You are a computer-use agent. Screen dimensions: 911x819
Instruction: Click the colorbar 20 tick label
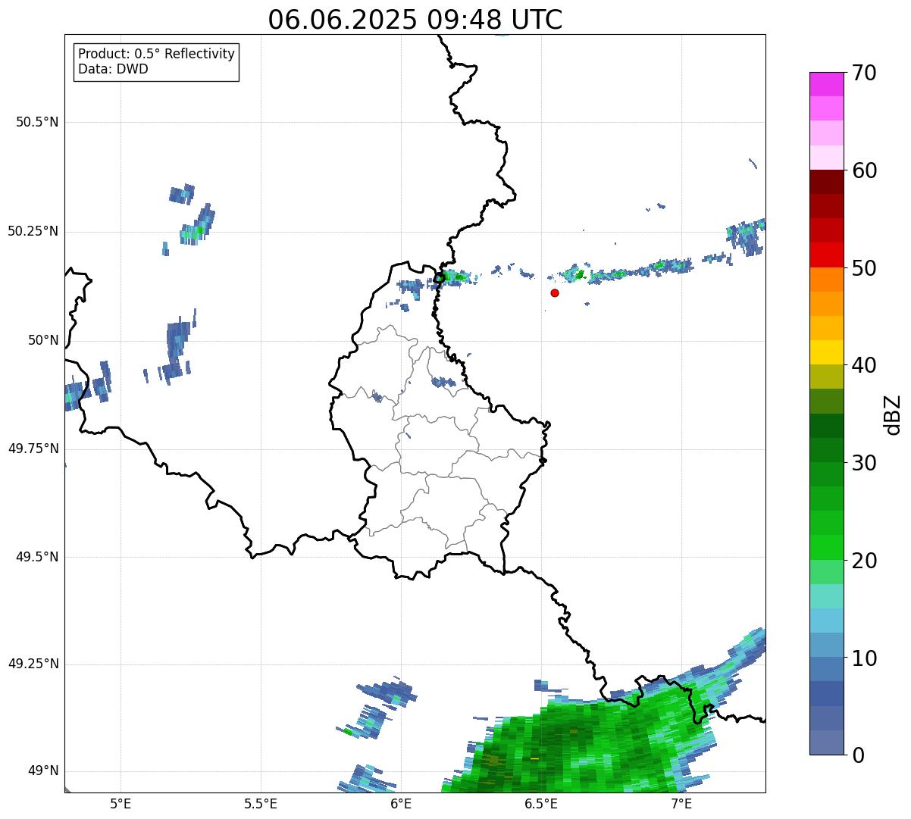[x=864, y=561]
